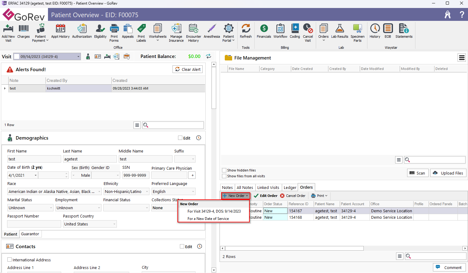Open Coding tool
The image size is (468, 273).
point(295,31)
